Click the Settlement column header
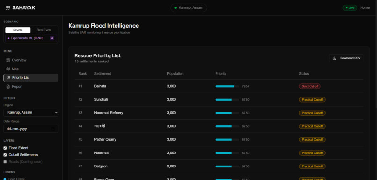This screenshot has width=377, height=180. (x=102, y=74)
